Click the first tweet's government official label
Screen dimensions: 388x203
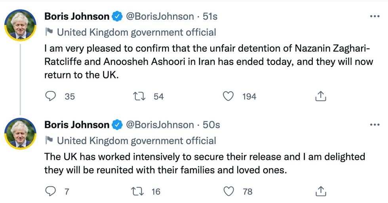tap(137, 32)
